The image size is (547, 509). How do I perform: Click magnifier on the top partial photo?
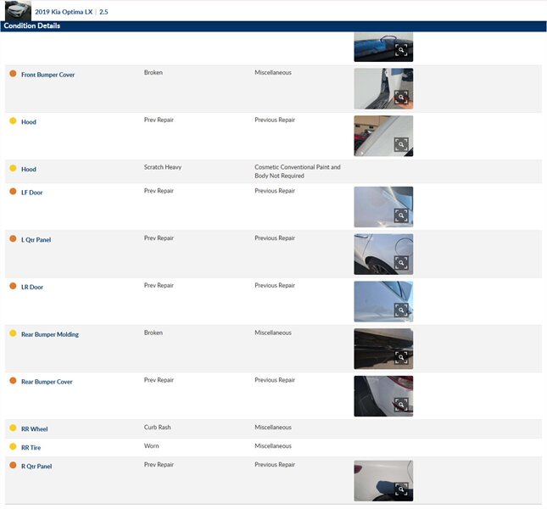pyautogui.click(x=401, y=51)
